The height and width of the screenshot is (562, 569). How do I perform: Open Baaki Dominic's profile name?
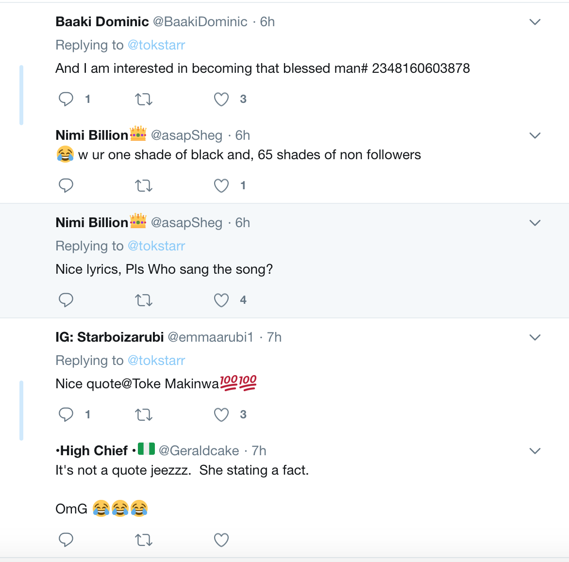point(102,22)
